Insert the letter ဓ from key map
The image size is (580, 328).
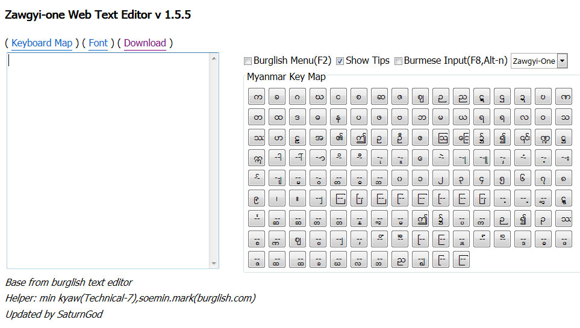318,117
